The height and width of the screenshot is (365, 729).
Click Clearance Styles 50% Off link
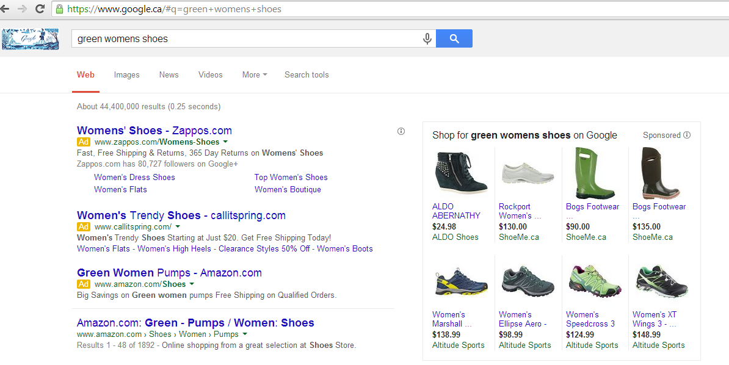tap(264, 249)
